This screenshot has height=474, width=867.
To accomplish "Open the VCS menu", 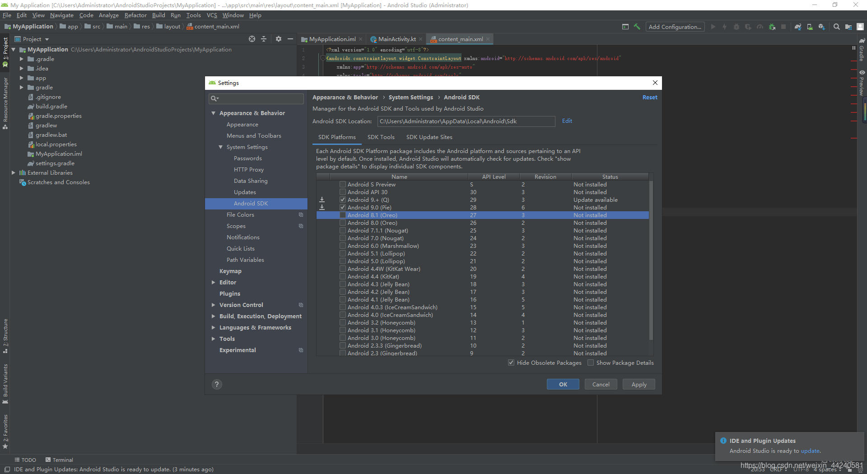I will tap(212, 15).
